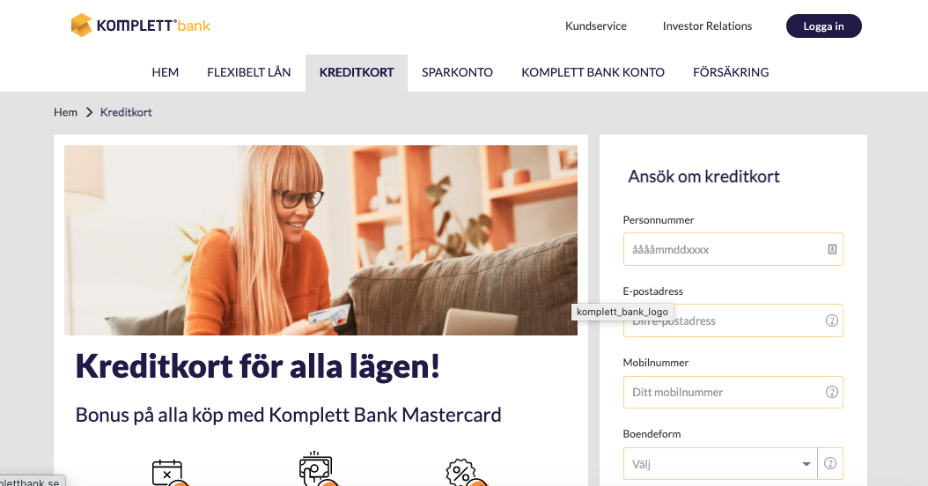This screenshot has width=928, height=486.
Task: Open the Boendeform help question mark
Action: tap(830, 463)
